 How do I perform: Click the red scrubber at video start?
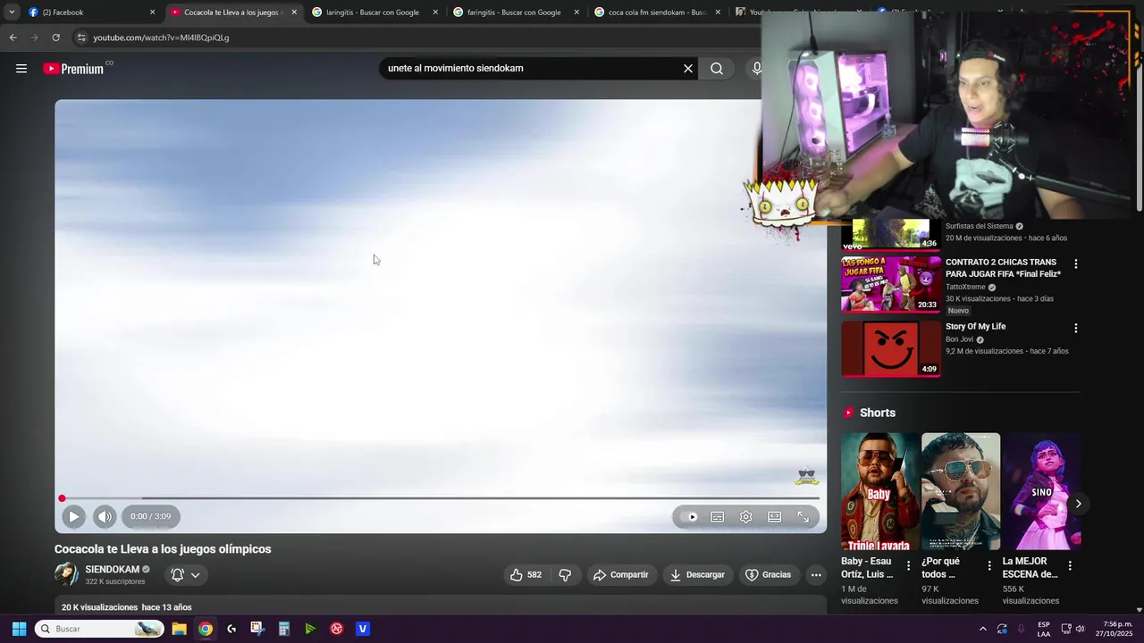(62, 498)
